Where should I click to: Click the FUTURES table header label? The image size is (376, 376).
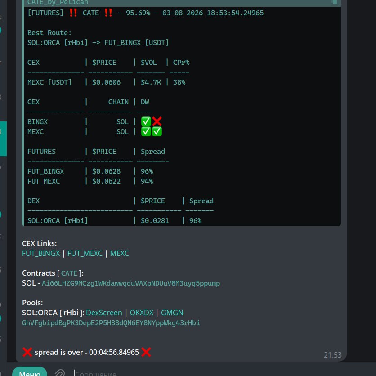tap(41, 152)
